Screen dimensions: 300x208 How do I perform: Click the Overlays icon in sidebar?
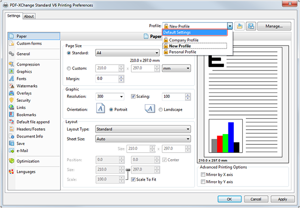(x=11, y=93)
